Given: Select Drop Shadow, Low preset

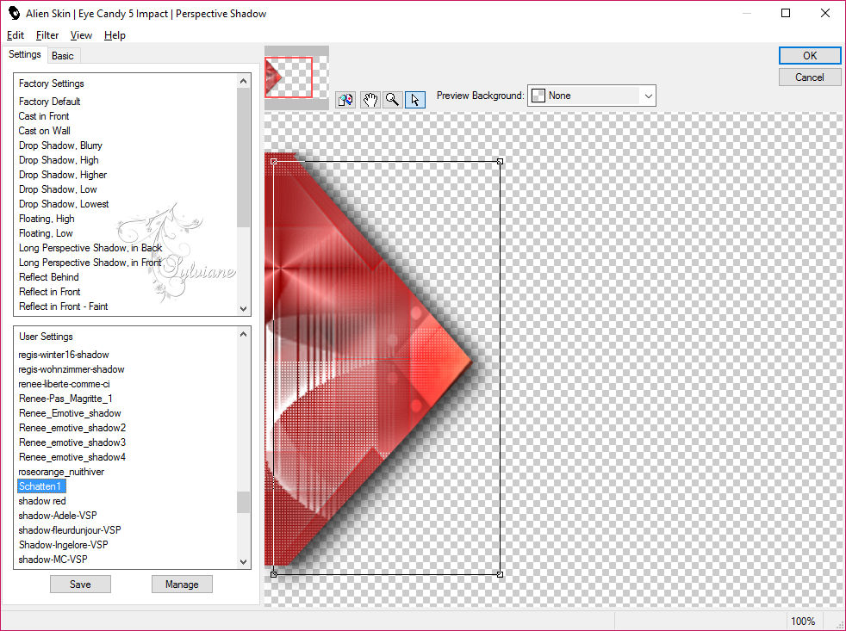Looking at the screenshot, I should click(58, 189).
